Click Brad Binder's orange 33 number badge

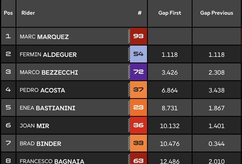138,143
